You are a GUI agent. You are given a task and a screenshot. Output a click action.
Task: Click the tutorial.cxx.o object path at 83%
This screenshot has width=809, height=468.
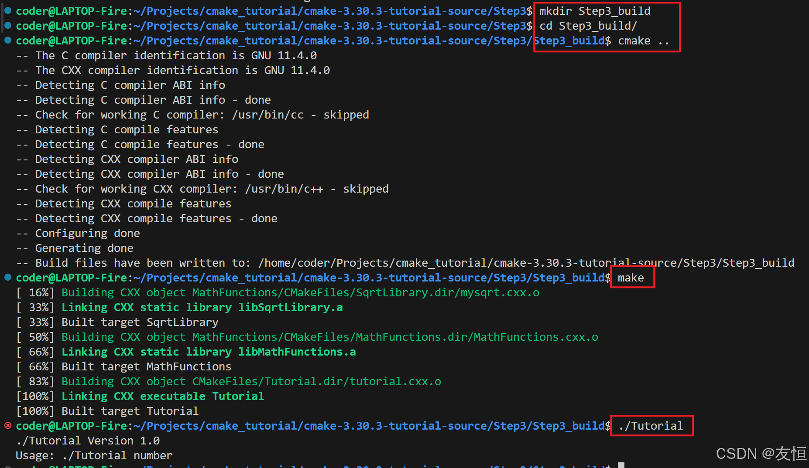[317, 381]
